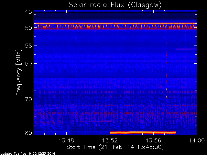Click the 14:00 time tick label
Image resolution: width=207 pixels, height=155 pixels.
tap(197, 141)
